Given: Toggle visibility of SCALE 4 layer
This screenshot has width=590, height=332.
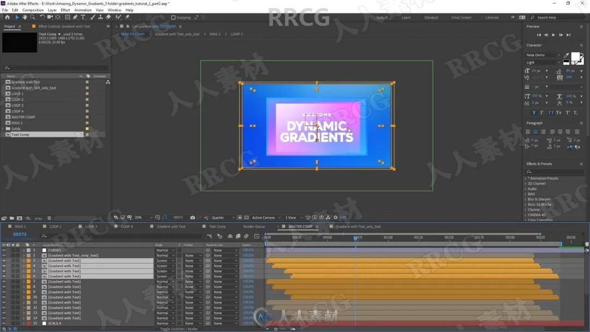Looking at the screenshot, I should point(4,323).
